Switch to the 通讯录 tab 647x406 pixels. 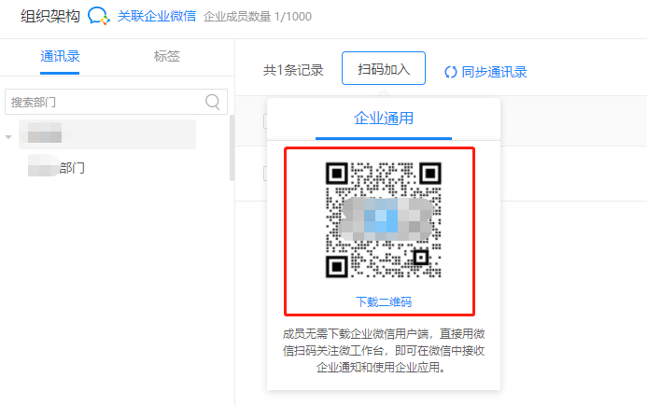coord(60,56)
